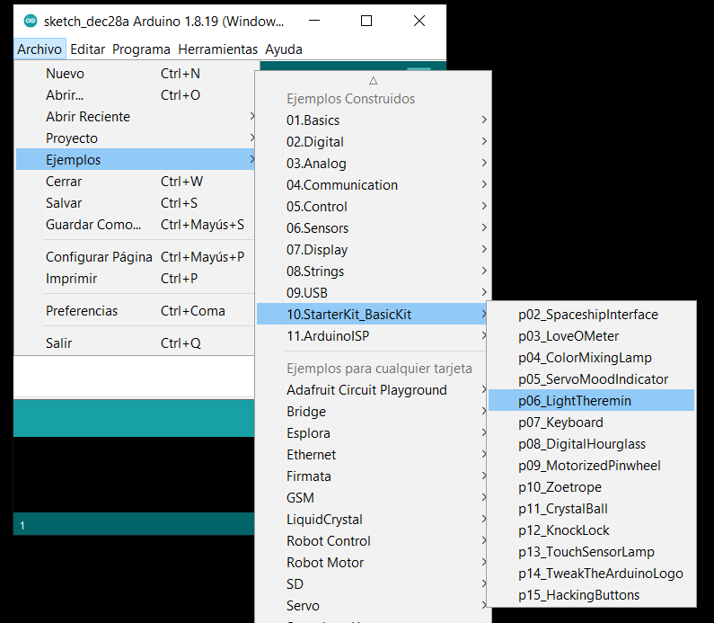Screen dimensions: 714x623
Task: Open p03_LoveOMeter example
Action: pyautogui.click(x=591, y=336)
